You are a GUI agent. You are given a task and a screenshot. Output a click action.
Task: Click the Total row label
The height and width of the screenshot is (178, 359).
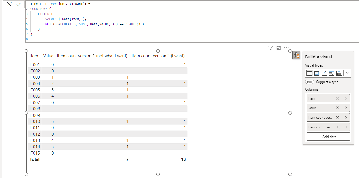pos(34,159)
